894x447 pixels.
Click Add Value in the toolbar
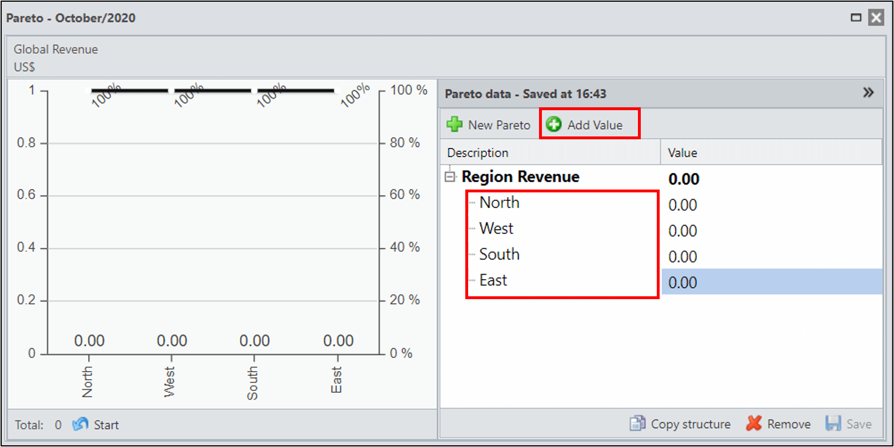point(585,124)
